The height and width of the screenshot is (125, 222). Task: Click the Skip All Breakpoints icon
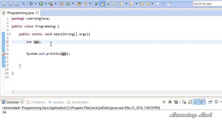coord(24,4)
